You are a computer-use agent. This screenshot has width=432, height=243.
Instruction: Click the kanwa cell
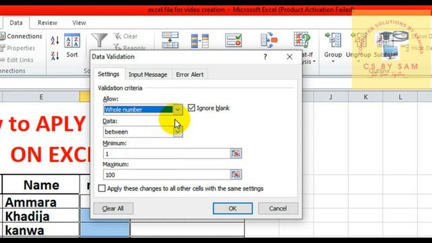click(x=41, y=230)
